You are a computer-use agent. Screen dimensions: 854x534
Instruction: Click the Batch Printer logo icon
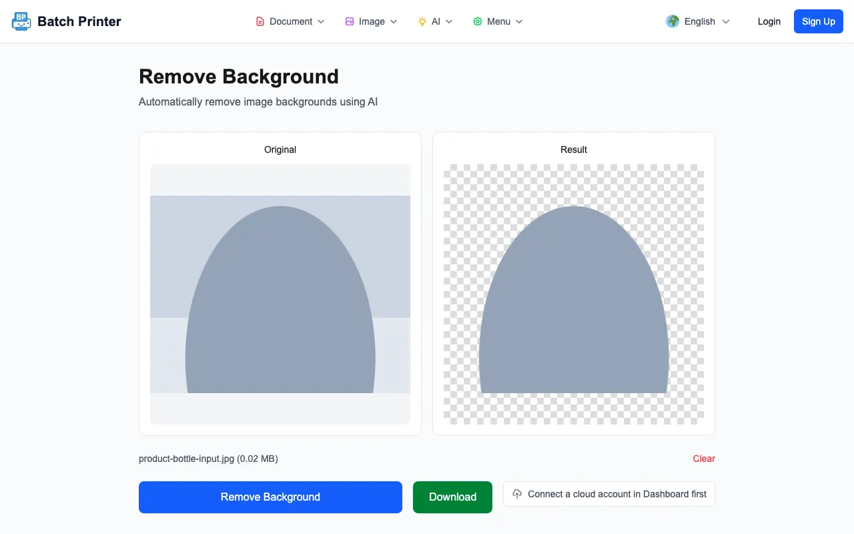tap(21, 21)
